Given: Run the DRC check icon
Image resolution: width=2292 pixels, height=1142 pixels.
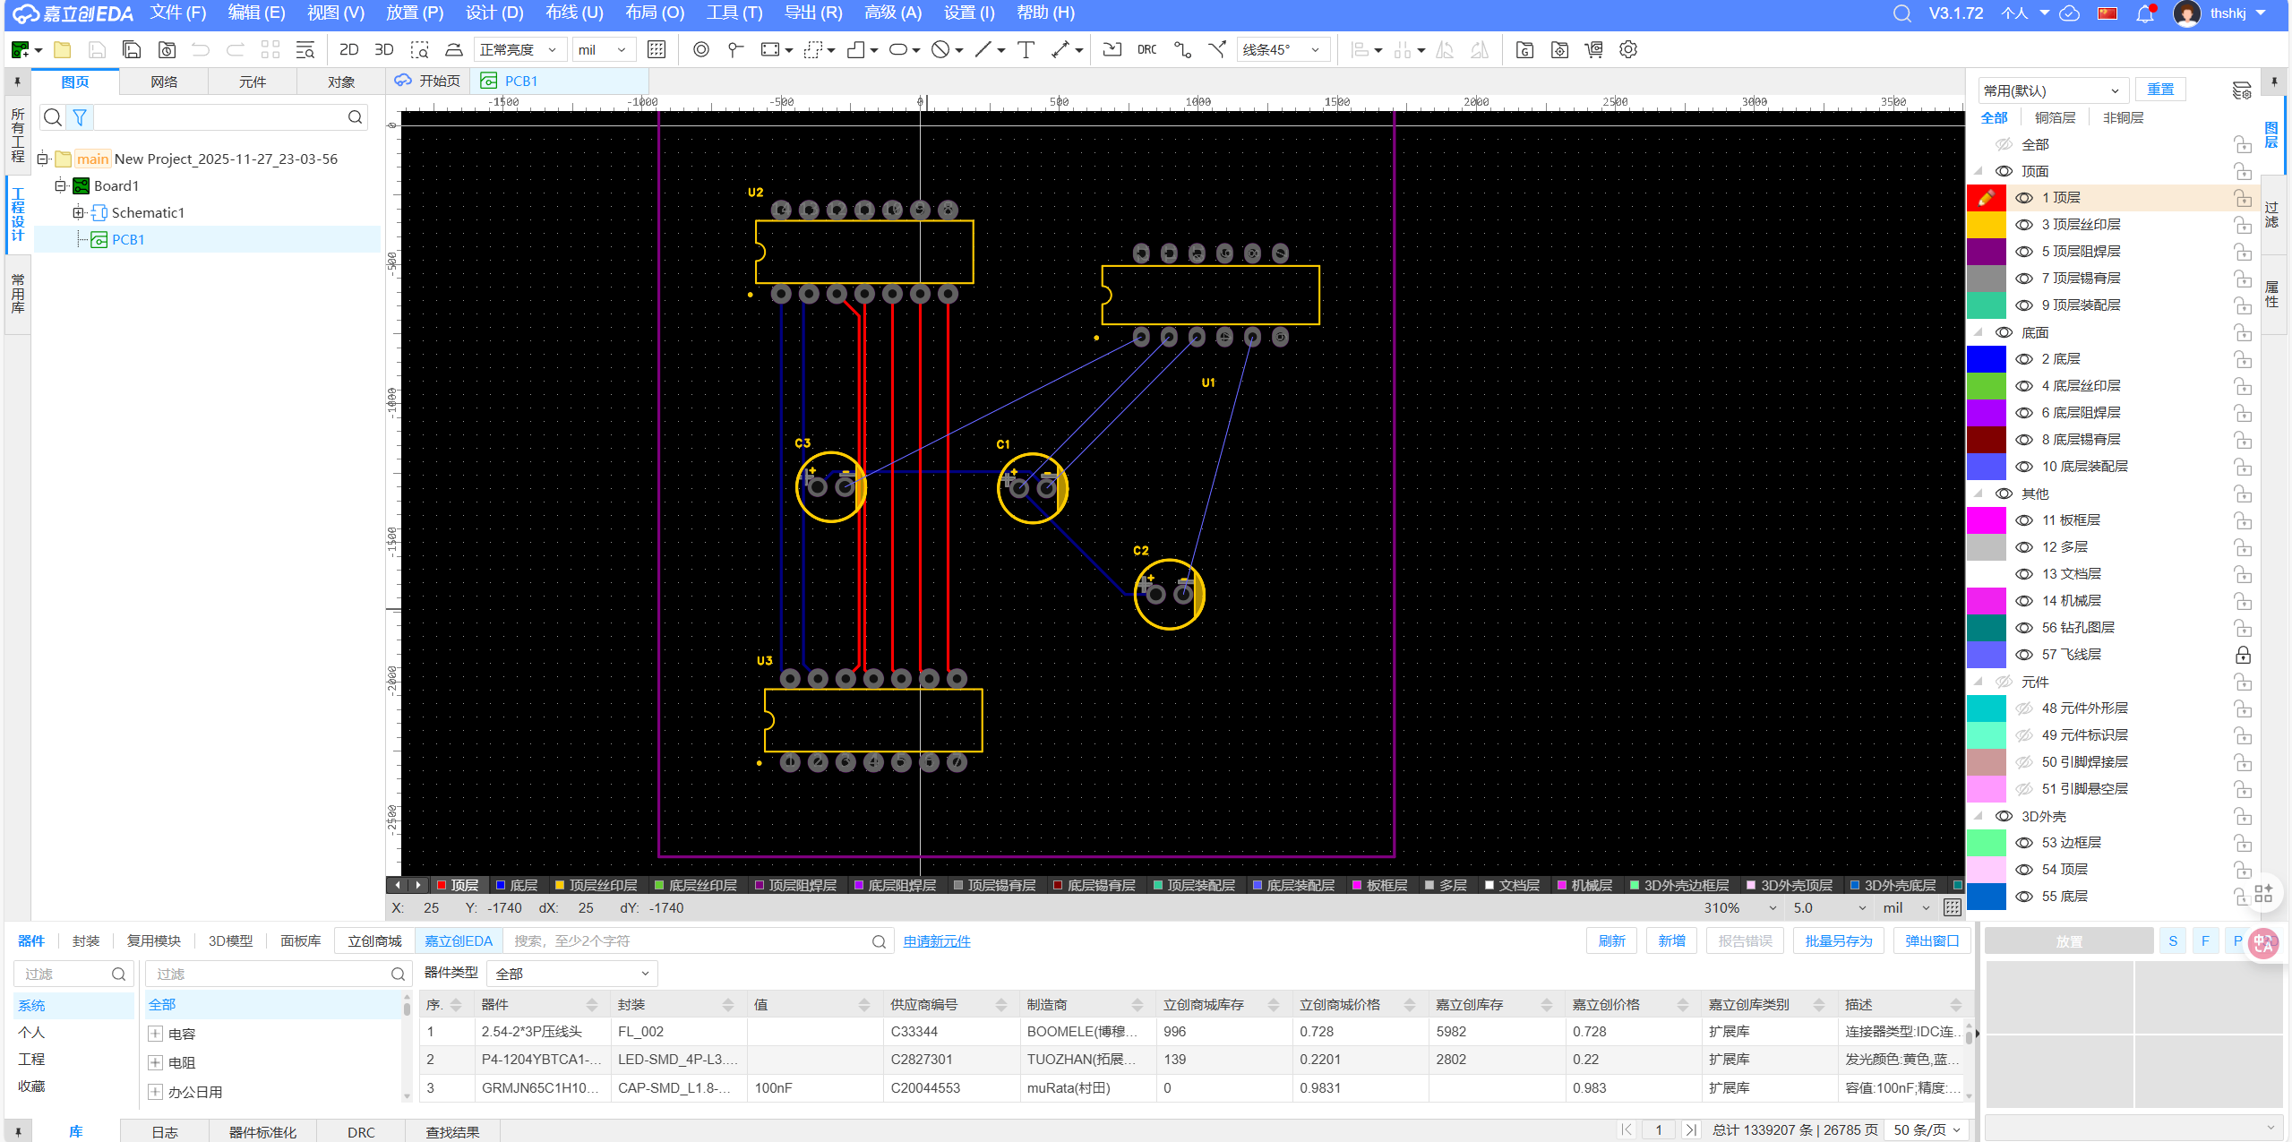Looking at the screenshot, I should coord(1146,49).
